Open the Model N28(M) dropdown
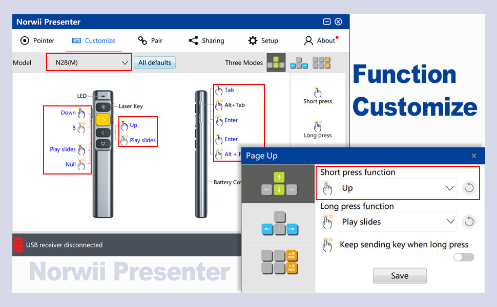This screenshot has height=307, width=497. coord(89,62)
